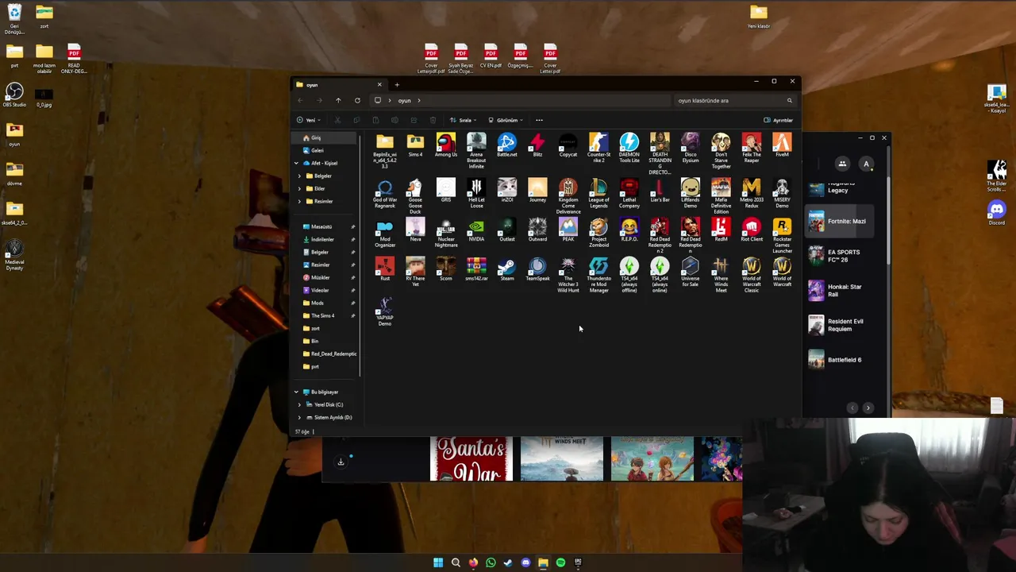This screenshot has width=1016, height=572.
Task: Open Thunderstore Mod Manager shortcut
Action: 598,276
